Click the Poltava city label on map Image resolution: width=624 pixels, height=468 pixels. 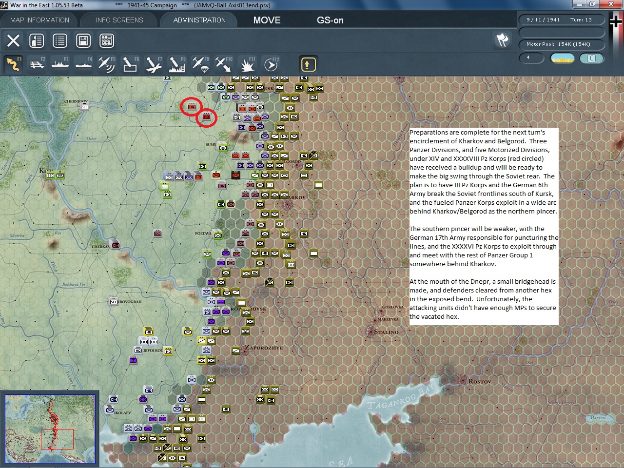tap(203, 234)
